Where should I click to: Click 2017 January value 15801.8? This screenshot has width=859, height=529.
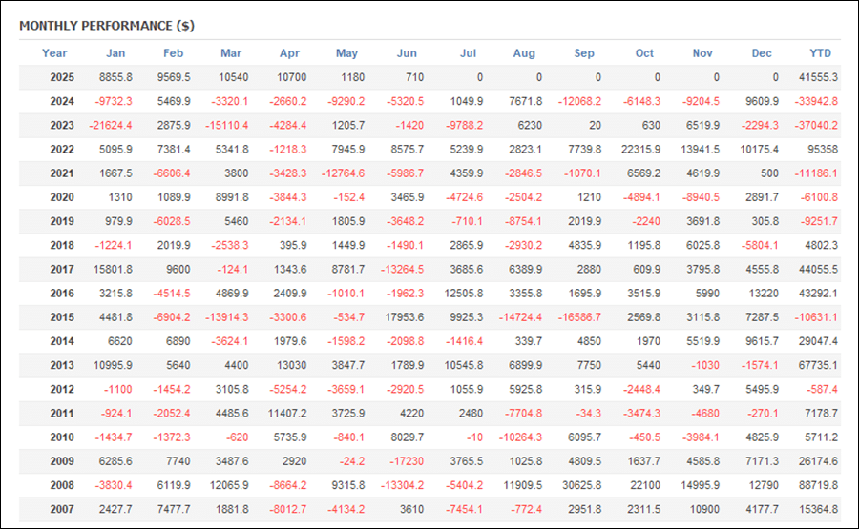pyautogui.click(x=113, y=270)
